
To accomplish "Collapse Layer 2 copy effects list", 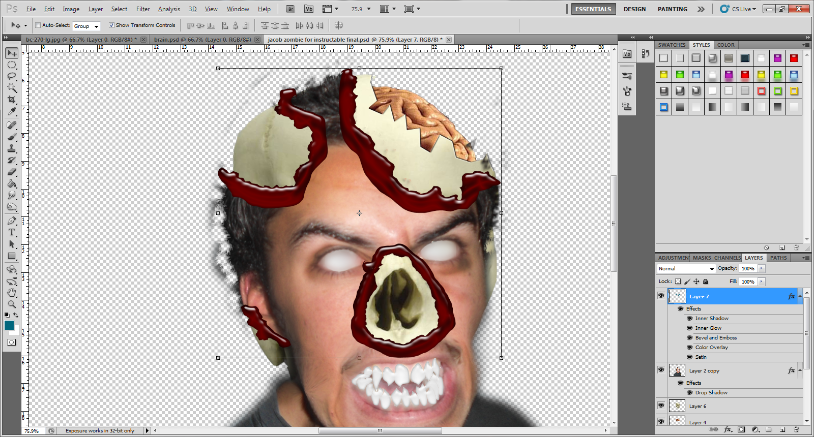I will coord(800,370).
